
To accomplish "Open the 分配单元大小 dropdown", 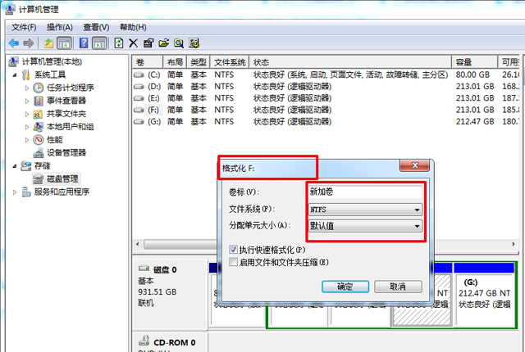I will click(x=417, y=226).
